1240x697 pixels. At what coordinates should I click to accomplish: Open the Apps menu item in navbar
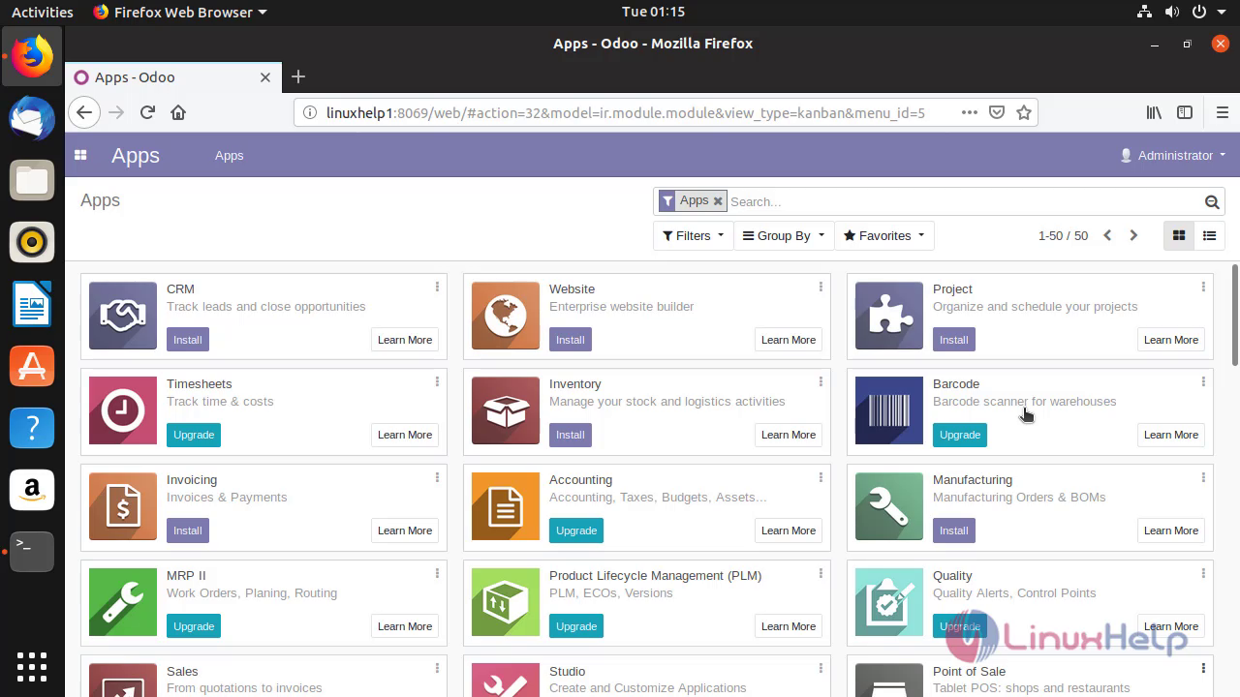click(230, 155)
